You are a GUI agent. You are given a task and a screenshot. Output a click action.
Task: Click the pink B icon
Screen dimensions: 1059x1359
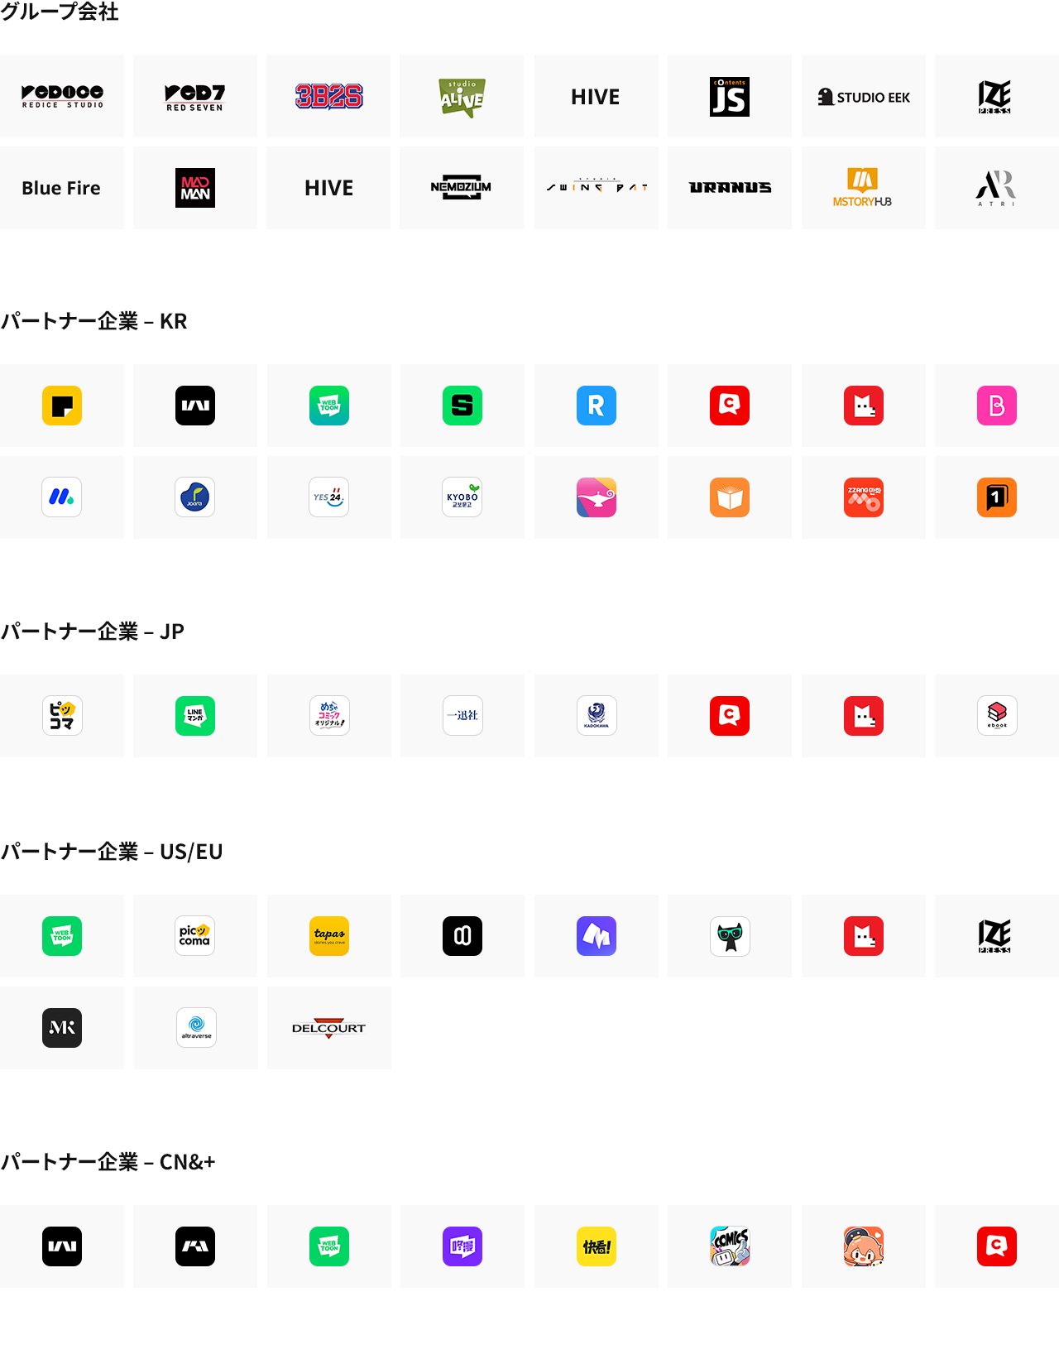pyautogui.click(x=997, y=406)
